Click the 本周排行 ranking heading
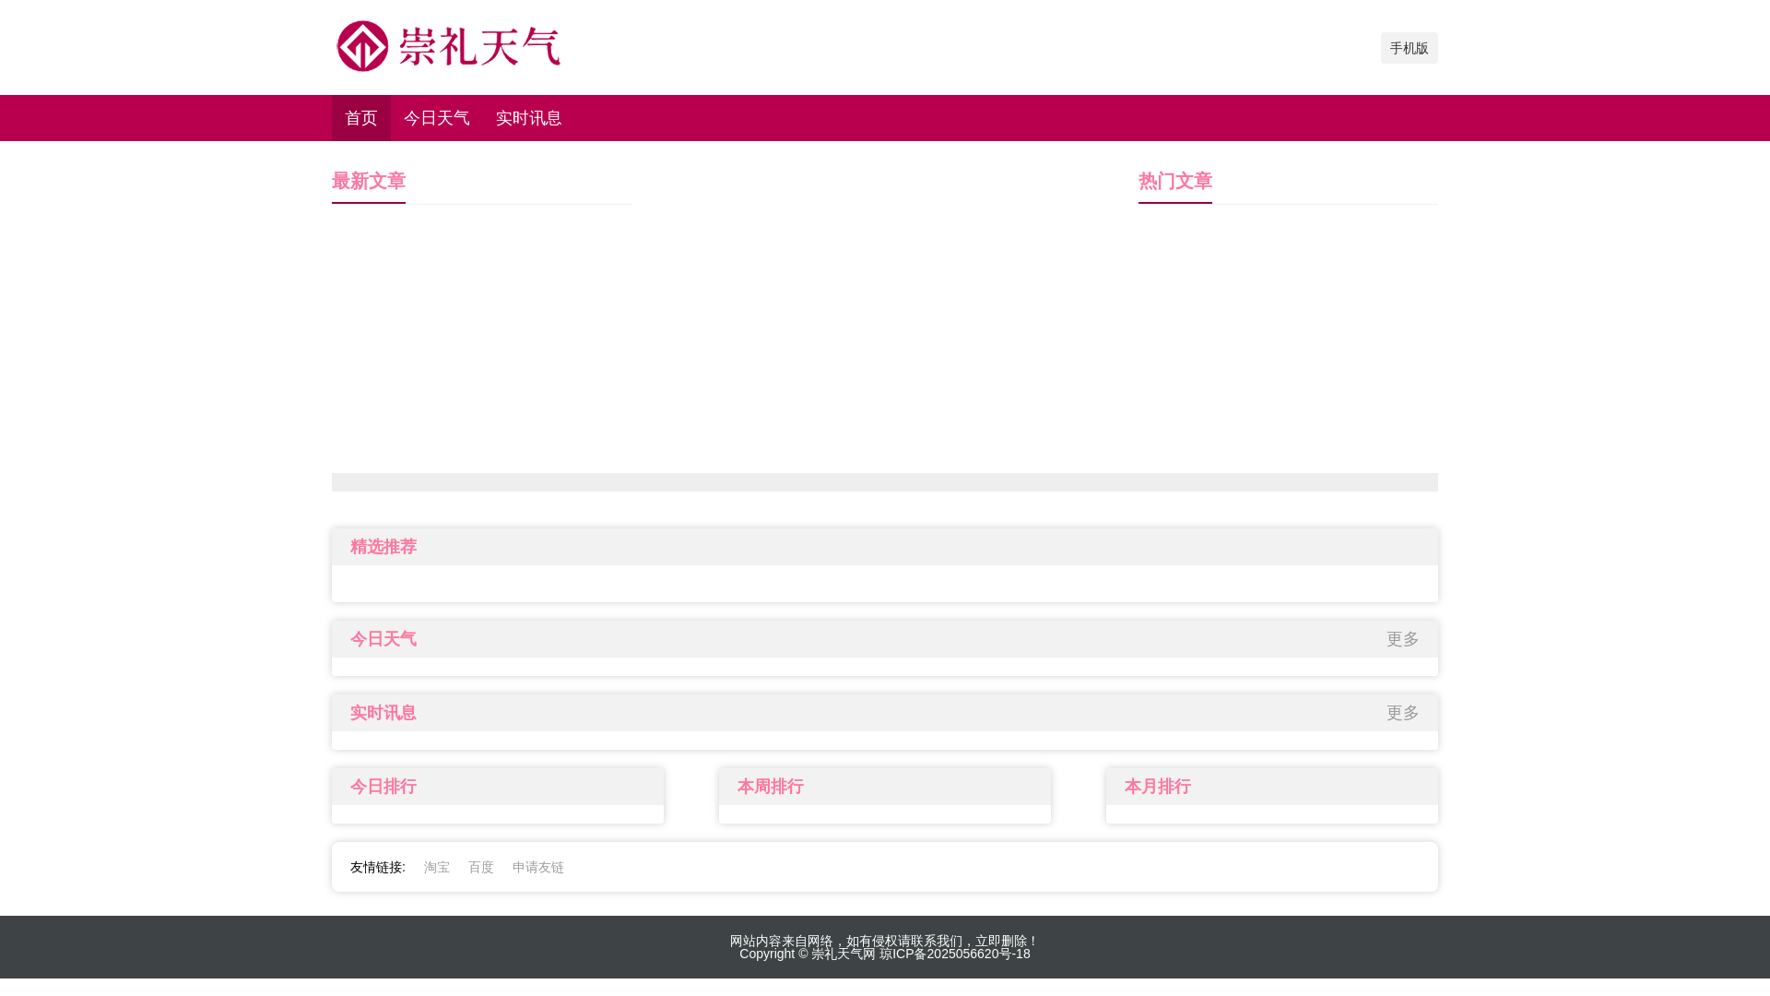This screenshot has width=1770, height=996. (x=771, y=787)
